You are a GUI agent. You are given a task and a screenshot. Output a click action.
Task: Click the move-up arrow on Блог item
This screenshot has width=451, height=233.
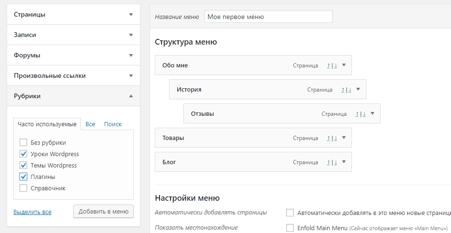tap(329, 162)
